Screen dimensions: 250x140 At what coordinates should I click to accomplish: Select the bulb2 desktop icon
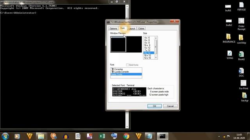pos(229,23)
